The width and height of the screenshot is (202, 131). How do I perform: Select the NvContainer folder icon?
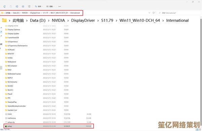tap(6, 66)
